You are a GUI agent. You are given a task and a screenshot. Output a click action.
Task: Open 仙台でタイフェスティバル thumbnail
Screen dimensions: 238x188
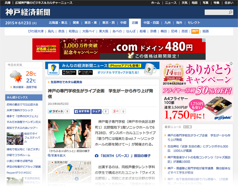click(x=15, y=138)
